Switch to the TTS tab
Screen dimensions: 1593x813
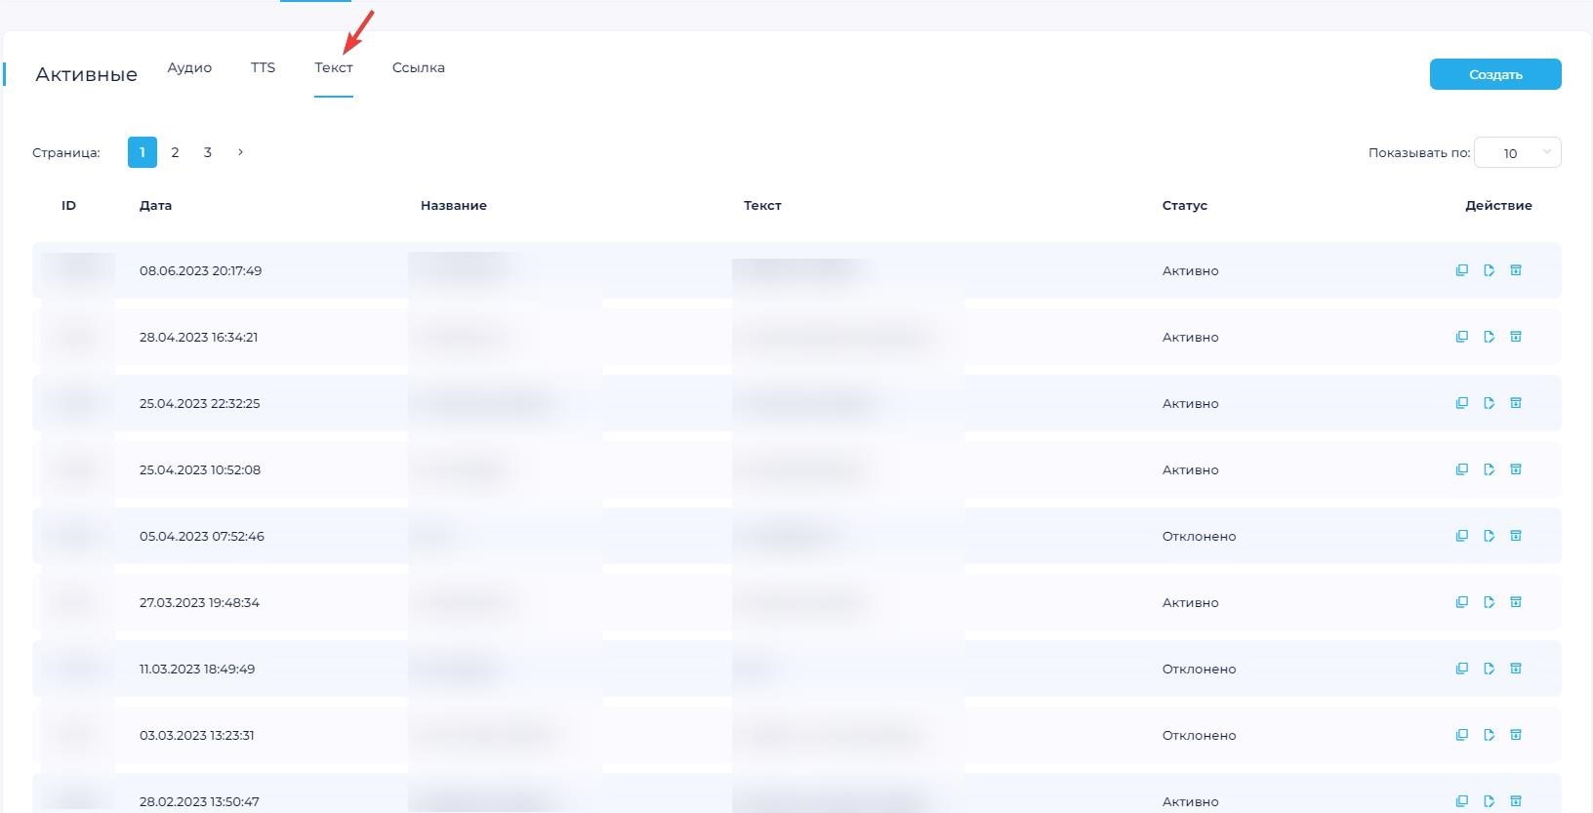[x=263, y=67]
